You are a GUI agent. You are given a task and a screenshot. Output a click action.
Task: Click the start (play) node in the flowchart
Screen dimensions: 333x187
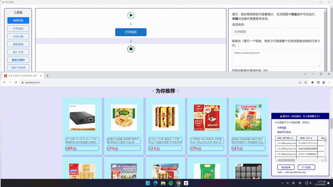click(x=131, y=15)
